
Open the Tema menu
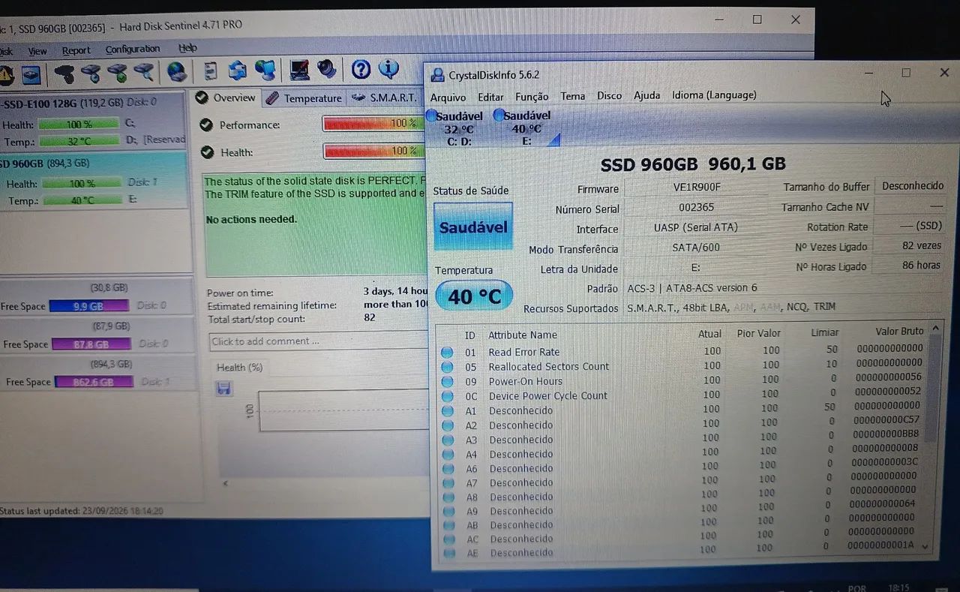click(572, 96)
